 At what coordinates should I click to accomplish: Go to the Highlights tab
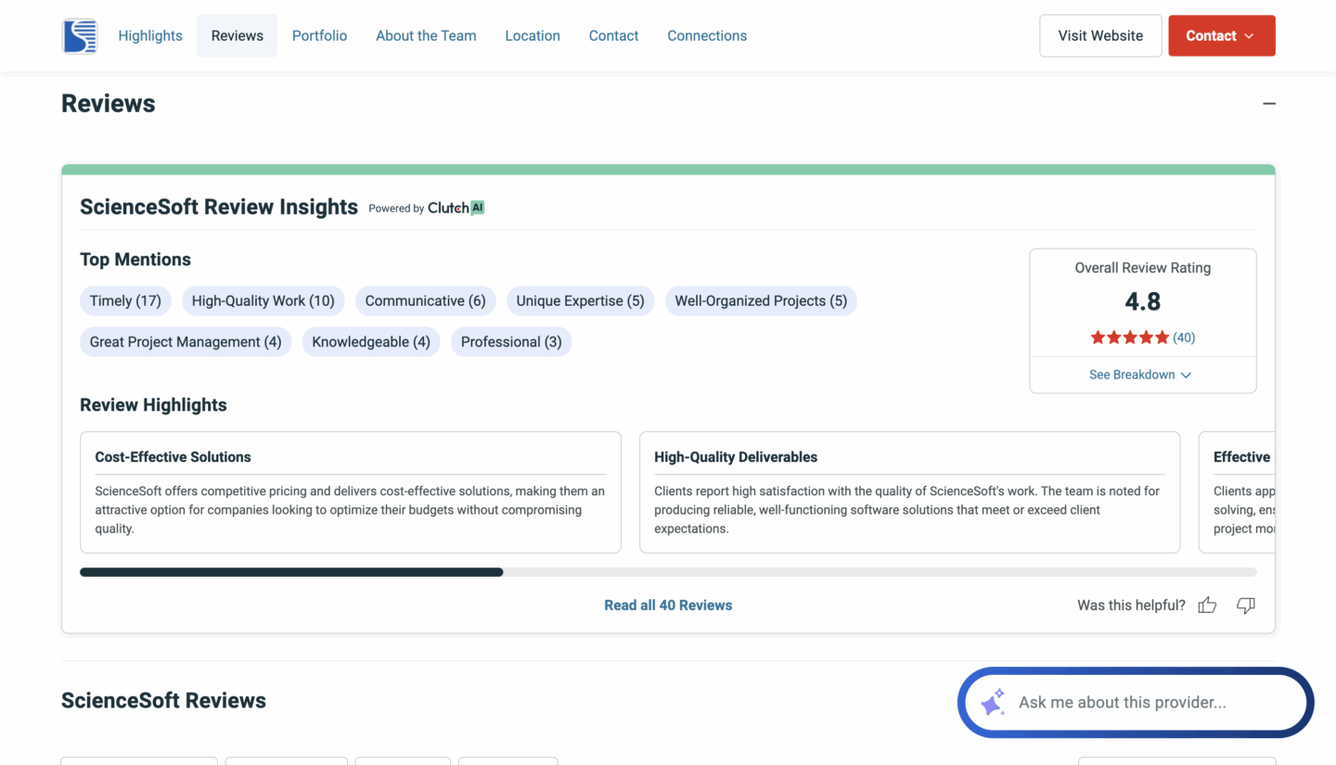coord(150,35)
